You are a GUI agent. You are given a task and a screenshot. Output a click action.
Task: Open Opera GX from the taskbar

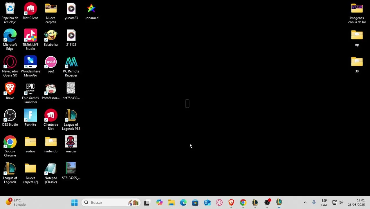[219, 203]
